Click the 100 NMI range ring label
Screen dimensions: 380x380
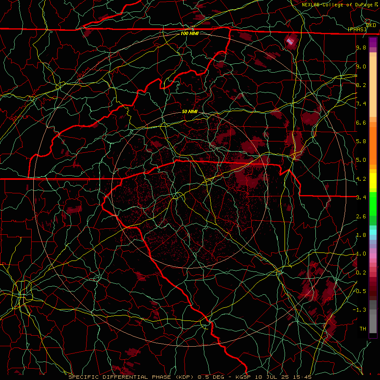point(190,33)
